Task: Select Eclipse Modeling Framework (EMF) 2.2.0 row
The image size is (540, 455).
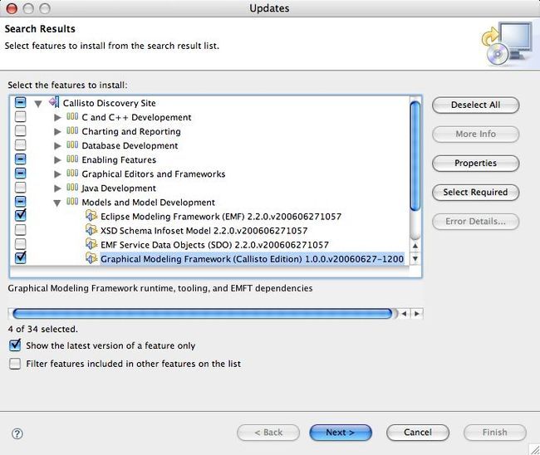Action: 221,217
